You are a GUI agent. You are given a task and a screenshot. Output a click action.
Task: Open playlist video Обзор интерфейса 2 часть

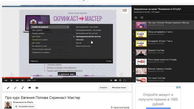click(x=163, y=34)
